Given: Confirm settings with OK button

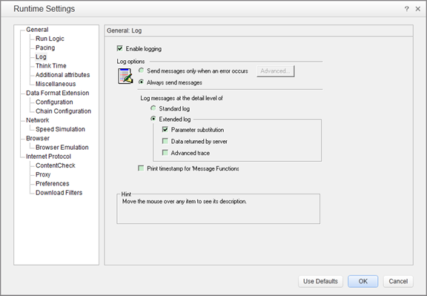Looking at the screenshot, I should tap(363, 281).
